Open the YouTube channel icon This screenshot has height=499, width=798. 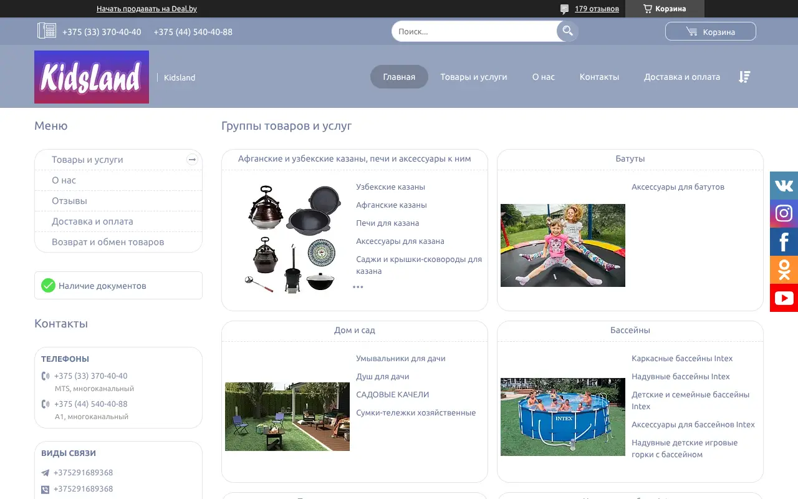pyautogui.click(x=784, y=298)
